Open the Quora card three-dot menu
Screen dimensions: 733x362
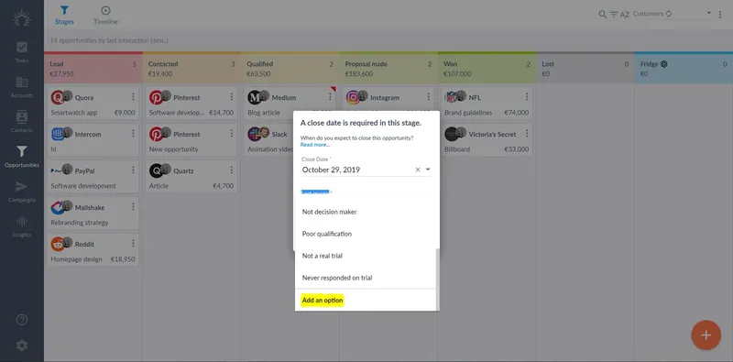coord(133,97)
